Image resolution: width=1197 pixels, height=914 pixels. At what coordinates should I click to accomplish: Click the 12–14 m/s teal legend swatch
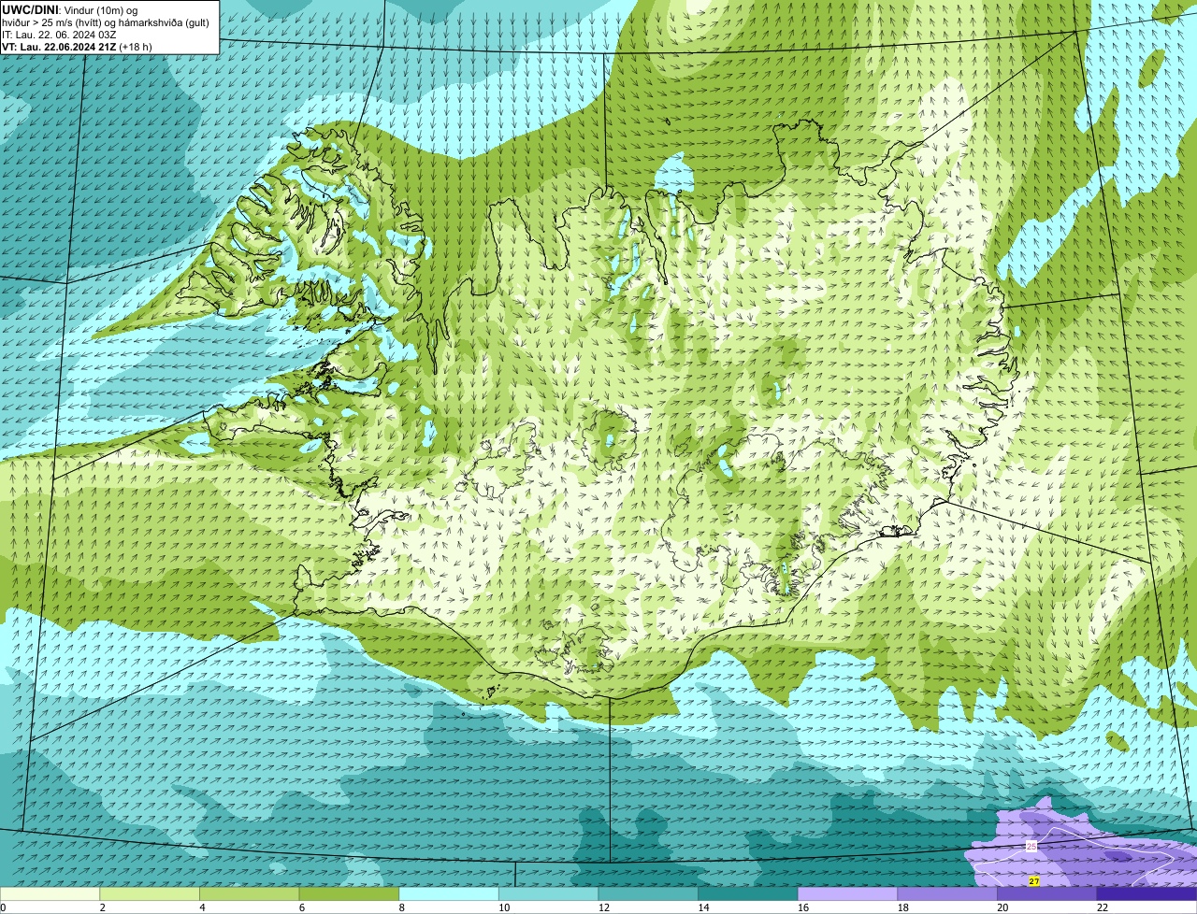(648, 894)
